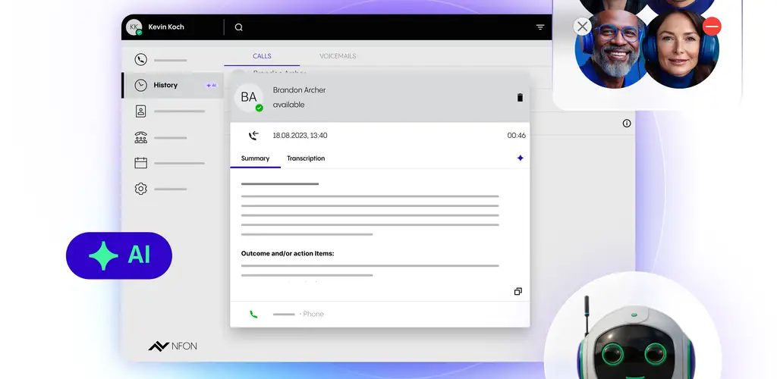The image size is (777, 379).
Task: Remove participant with red minus button
Action: (x=712, y=27)
